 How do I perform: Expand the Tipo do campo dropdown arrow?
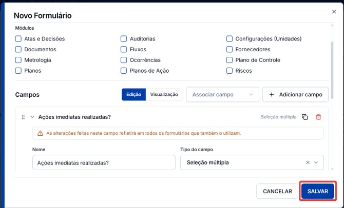(316, 162)
